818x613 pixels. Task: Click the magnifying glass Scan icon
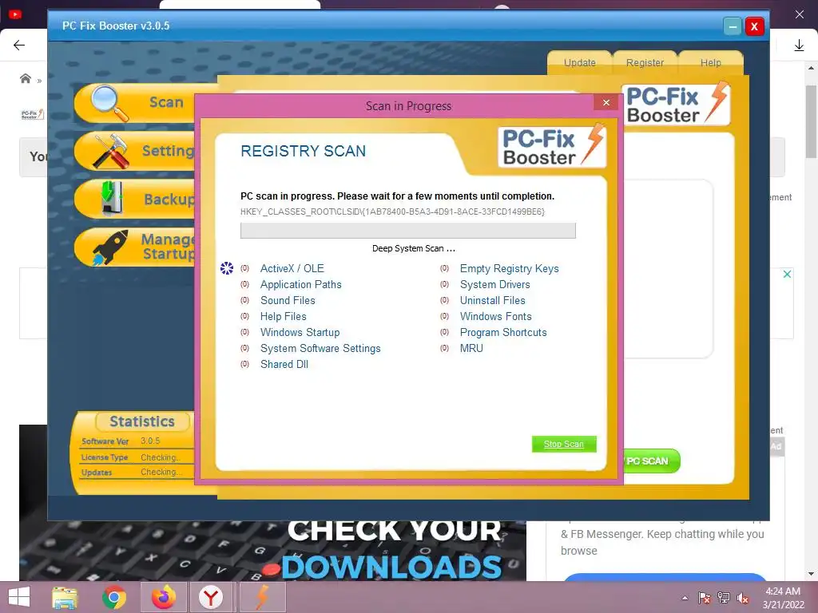109,103
